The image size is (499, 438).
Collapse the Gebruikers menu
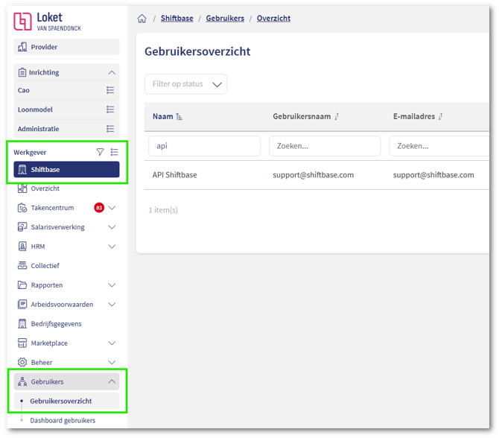click(112, 382)
